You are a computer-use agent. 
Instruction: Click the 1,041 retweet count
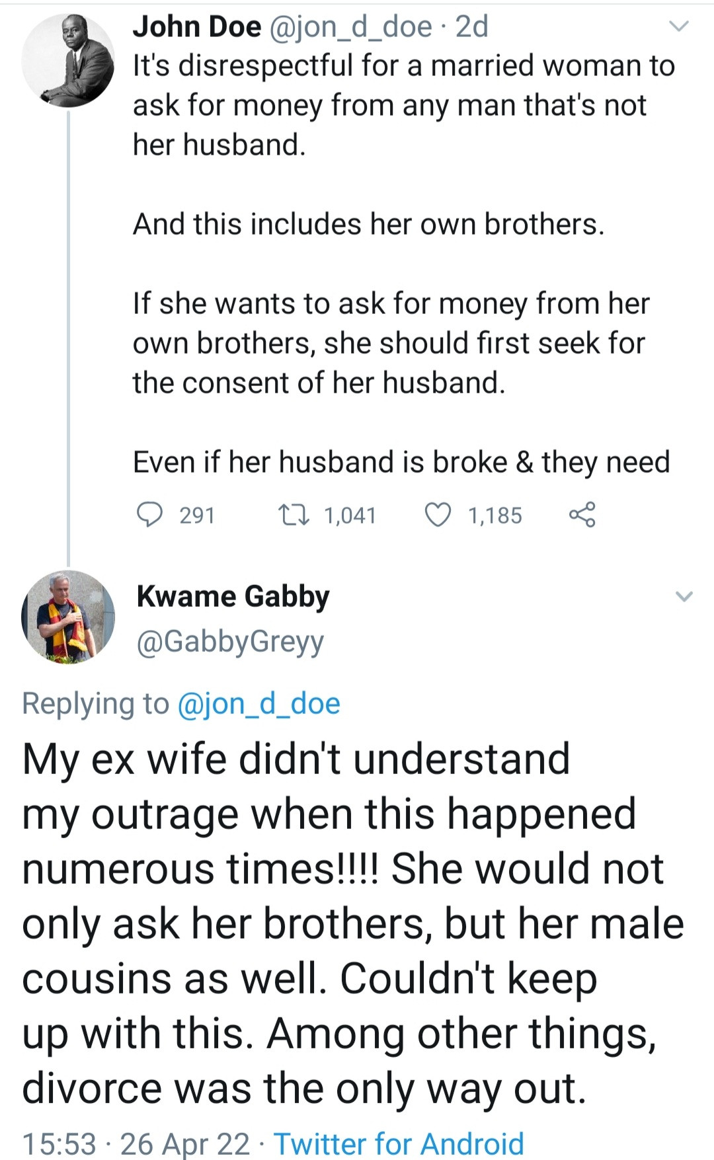350,515
